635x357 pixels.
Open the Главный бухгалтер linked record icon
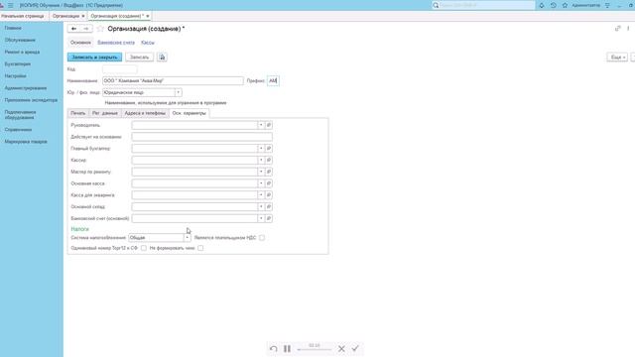269,149
